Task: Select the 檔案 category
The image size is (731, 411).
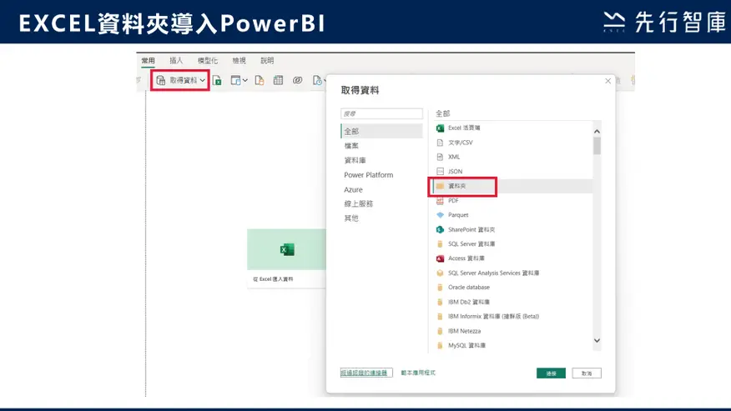Action: click(x=351, y=146)
